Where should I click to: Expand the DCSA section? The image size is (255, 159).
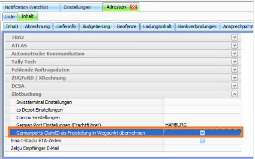tap(234, 86)
